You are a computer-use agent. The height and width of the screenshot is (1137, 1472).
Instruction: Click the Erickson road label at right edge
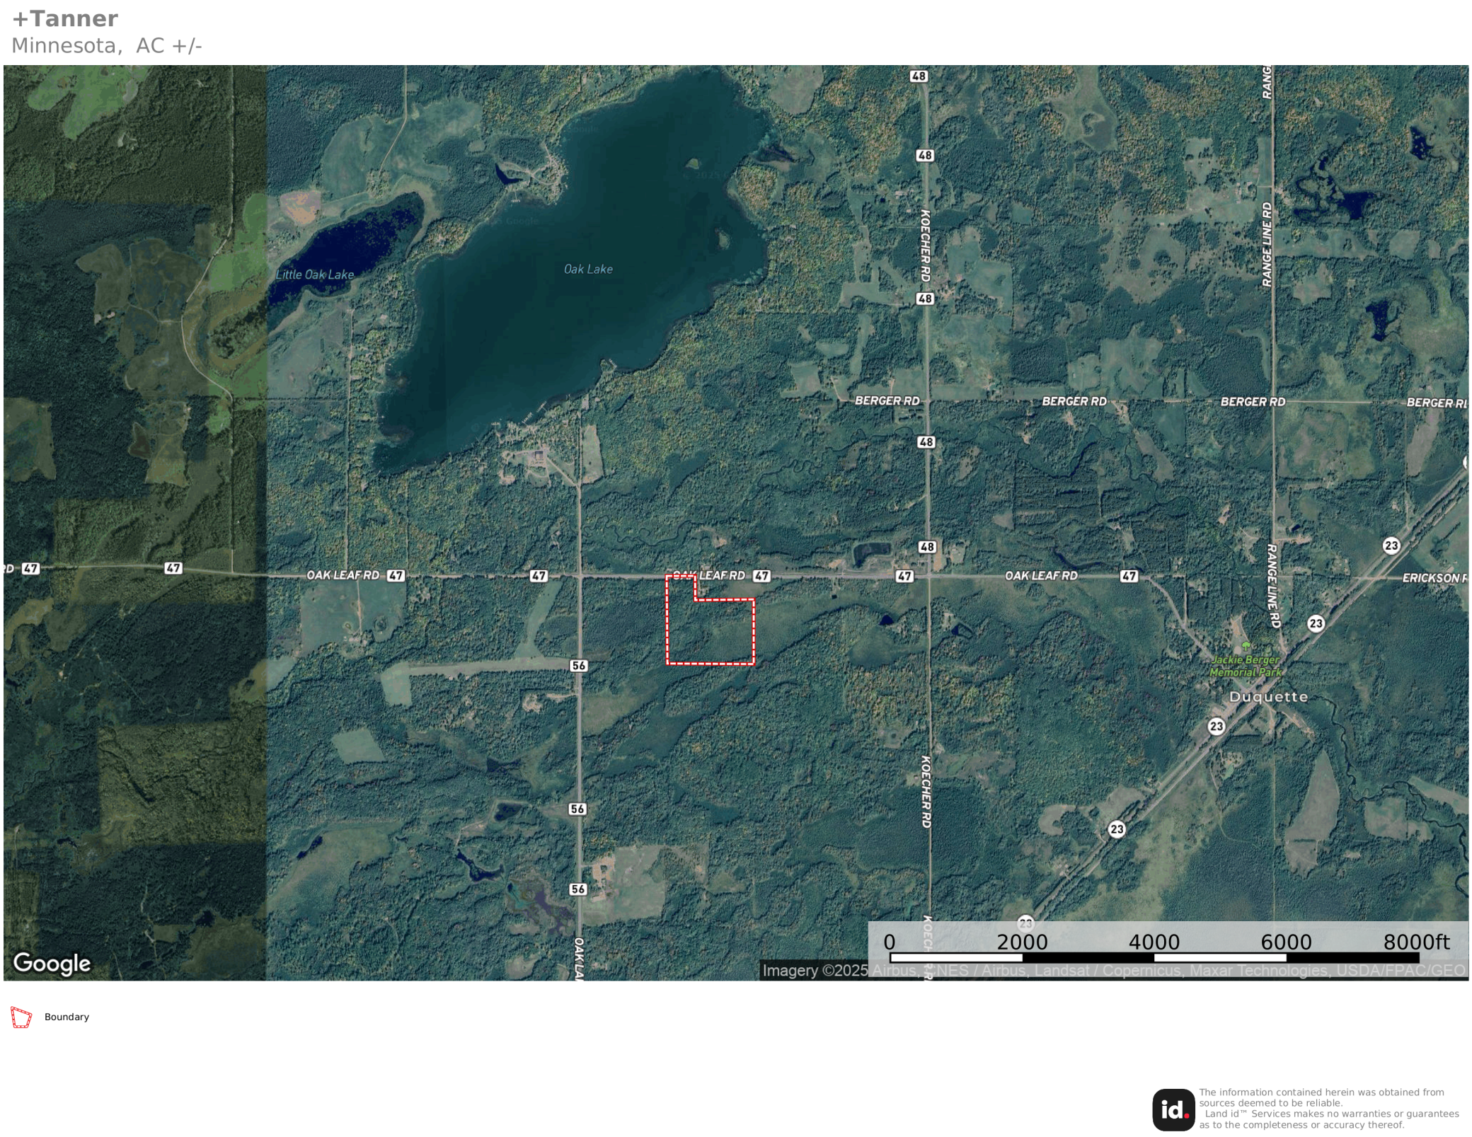(1434, 578)
